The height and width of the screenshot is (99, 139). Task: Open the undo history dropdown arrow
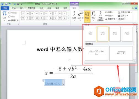coord(12,4)
